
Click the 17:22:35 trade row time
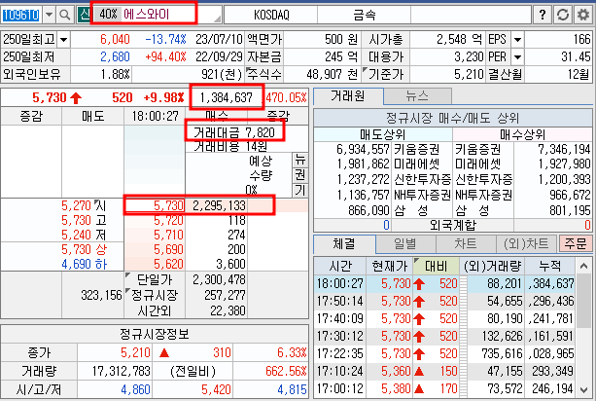[x=340, y=354]
